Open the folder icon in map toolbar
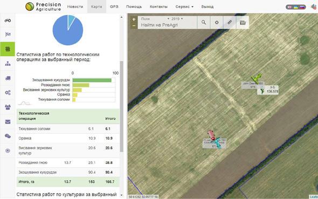 [x=243, y=22]
